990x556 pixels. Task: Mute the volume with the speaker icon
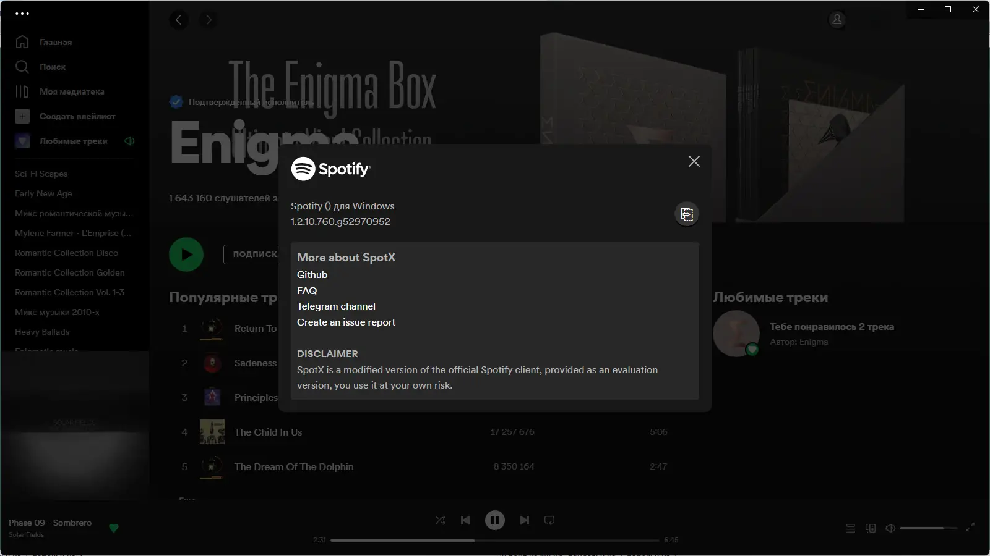(890, 528)
